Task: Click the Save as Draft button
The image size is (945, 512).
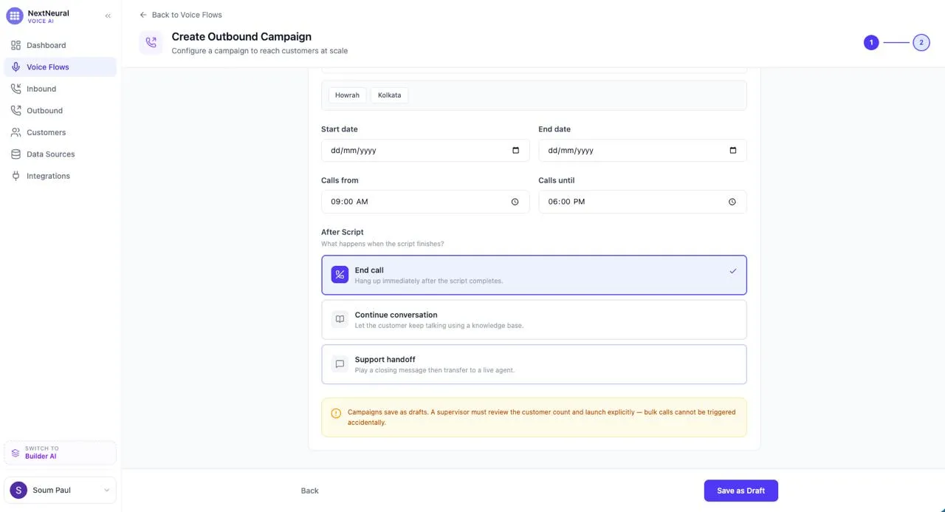Action: tap(740, 491)
